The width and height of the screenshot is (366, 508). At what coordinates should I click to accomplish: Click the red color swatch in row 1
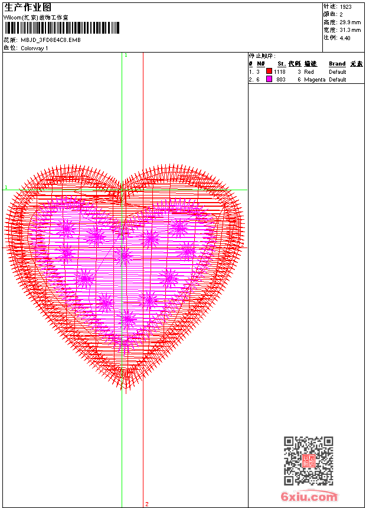[x=269, y=71]
